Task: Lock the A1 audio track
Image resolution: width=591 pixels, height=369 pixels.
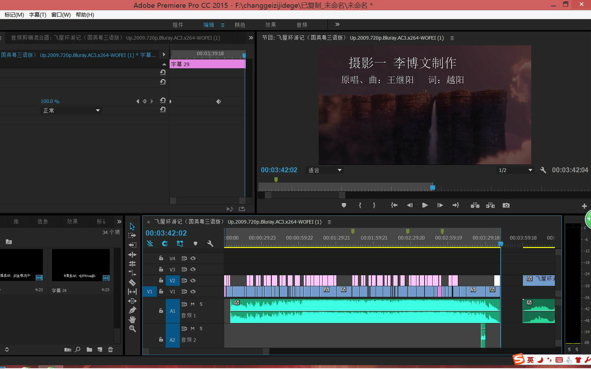Action: tap(161, 311)
